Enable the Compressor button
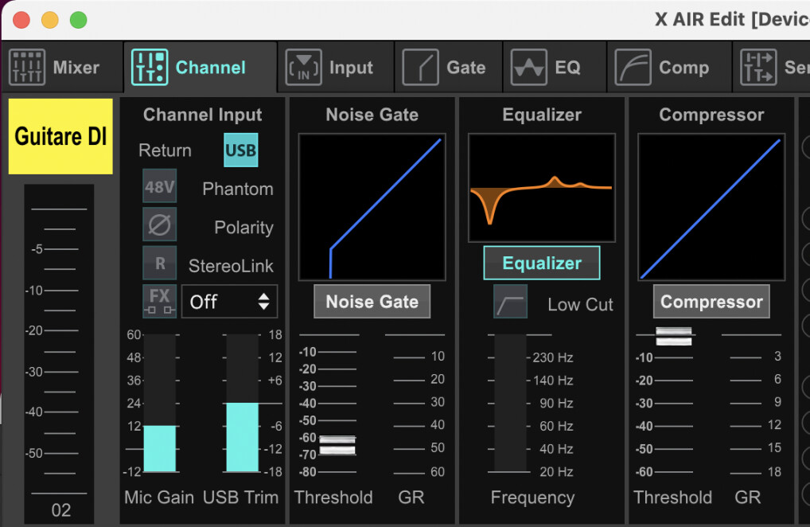810x527 pixels. point(711,301)
